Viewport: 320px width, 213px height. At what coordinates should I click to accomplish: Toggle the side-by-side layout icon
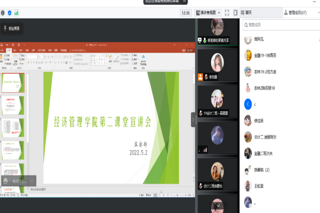tap(236, 12)
